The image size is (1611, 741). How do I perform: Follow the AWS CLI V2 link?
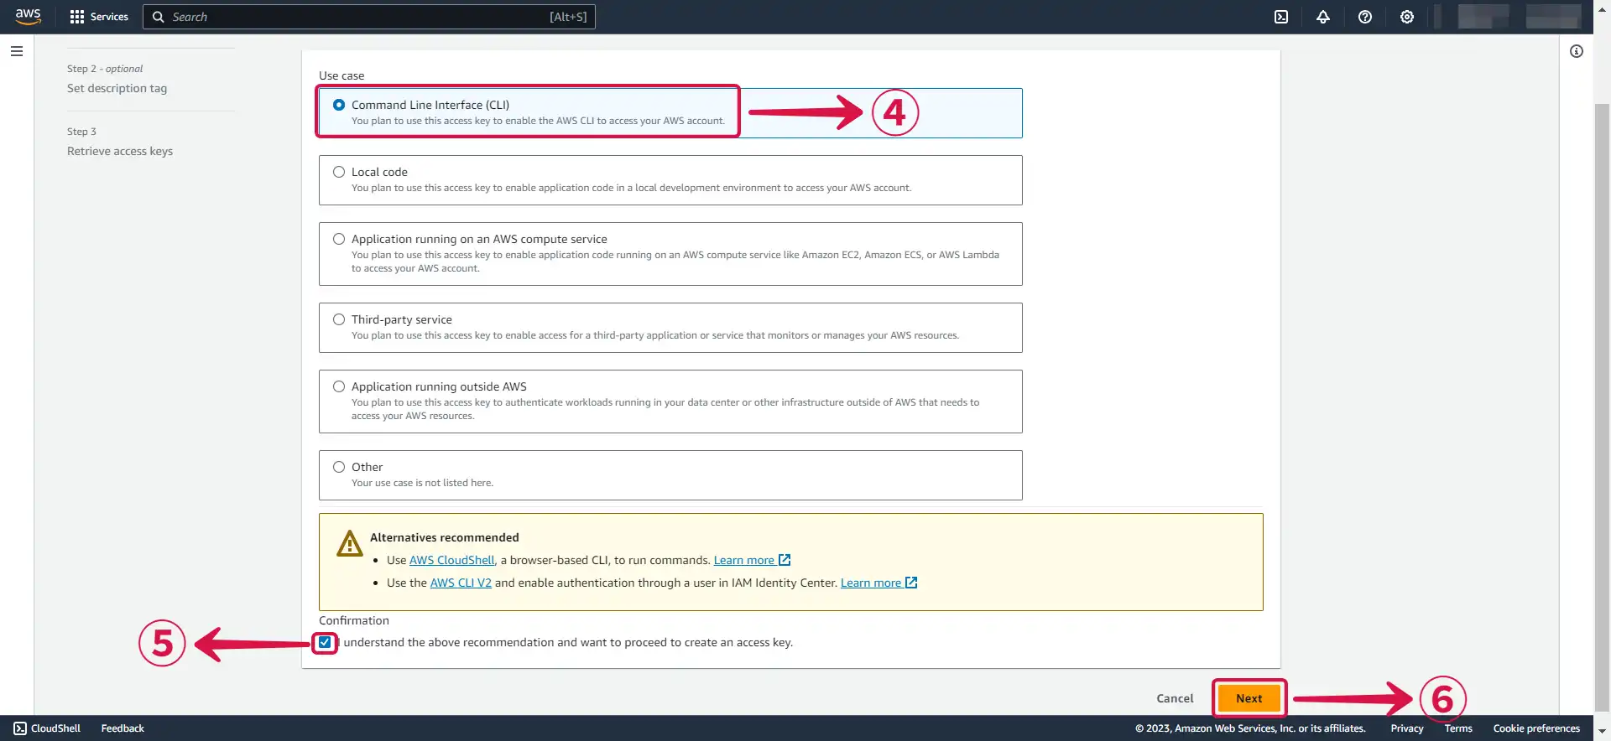(461, 583)
